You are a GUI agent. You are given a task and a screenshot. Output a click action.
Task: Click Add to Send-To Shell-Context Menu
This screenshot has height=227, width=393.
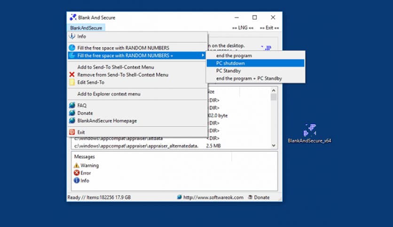[x=138, y=67]
